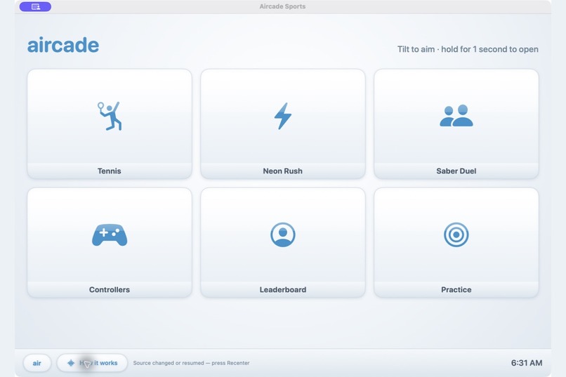Screen dimensions: 566x377
Task: Click the aircade logo
Action: 63,45
